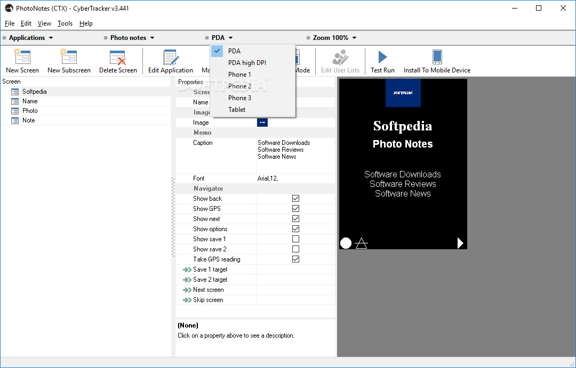Open the File menu
Screen dimensions: 576x368
point(10,23)
